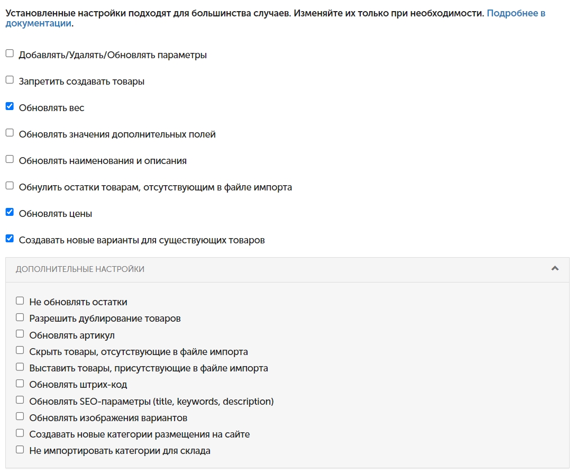Tick Обновлять изображения вариантов
The height and width of the screenshot is (473, 575).
coord(20,416)
